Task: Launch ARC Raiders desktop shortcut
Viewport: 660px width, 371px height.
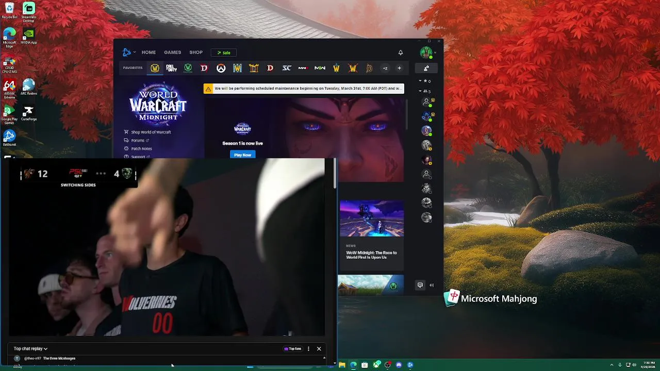Action: pyautogui.click(x=28, y=87)
